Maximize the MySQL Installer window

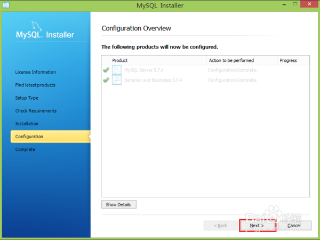tap(295, 4)
